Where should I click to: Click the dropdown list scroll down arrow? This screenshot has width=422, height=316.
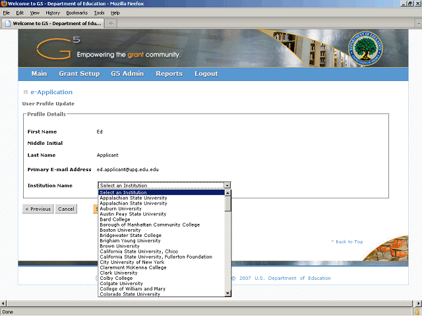click(x=227, y=293)
